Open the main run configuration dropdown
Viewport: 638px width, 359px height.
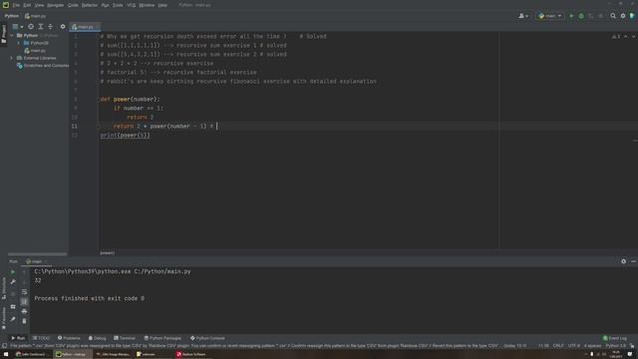pyautogui.click(x=549, y=16)
